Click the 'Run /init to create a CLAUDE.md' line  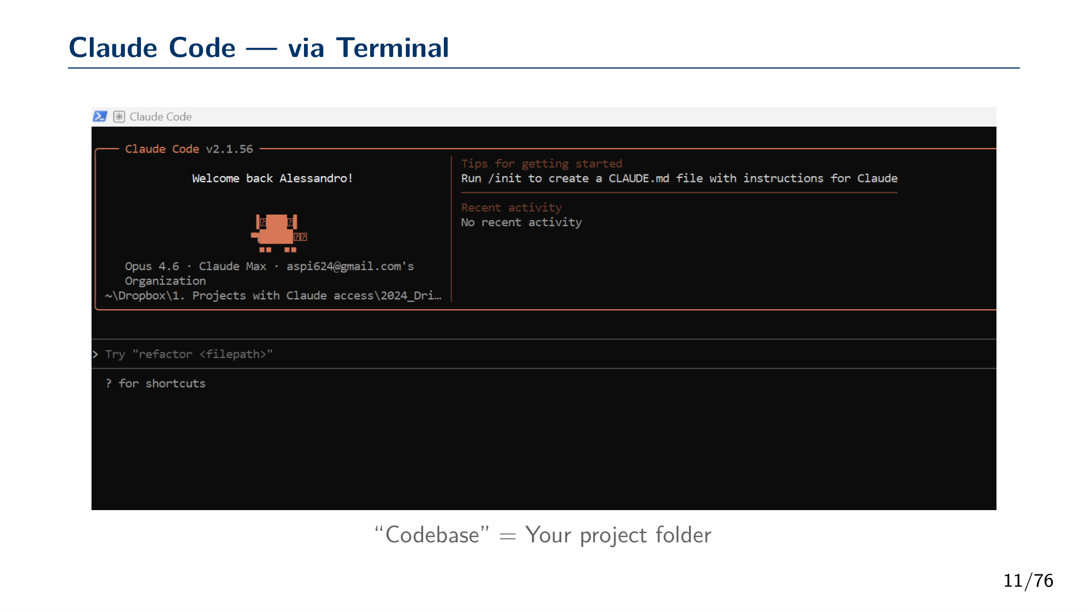click(679, 178)
